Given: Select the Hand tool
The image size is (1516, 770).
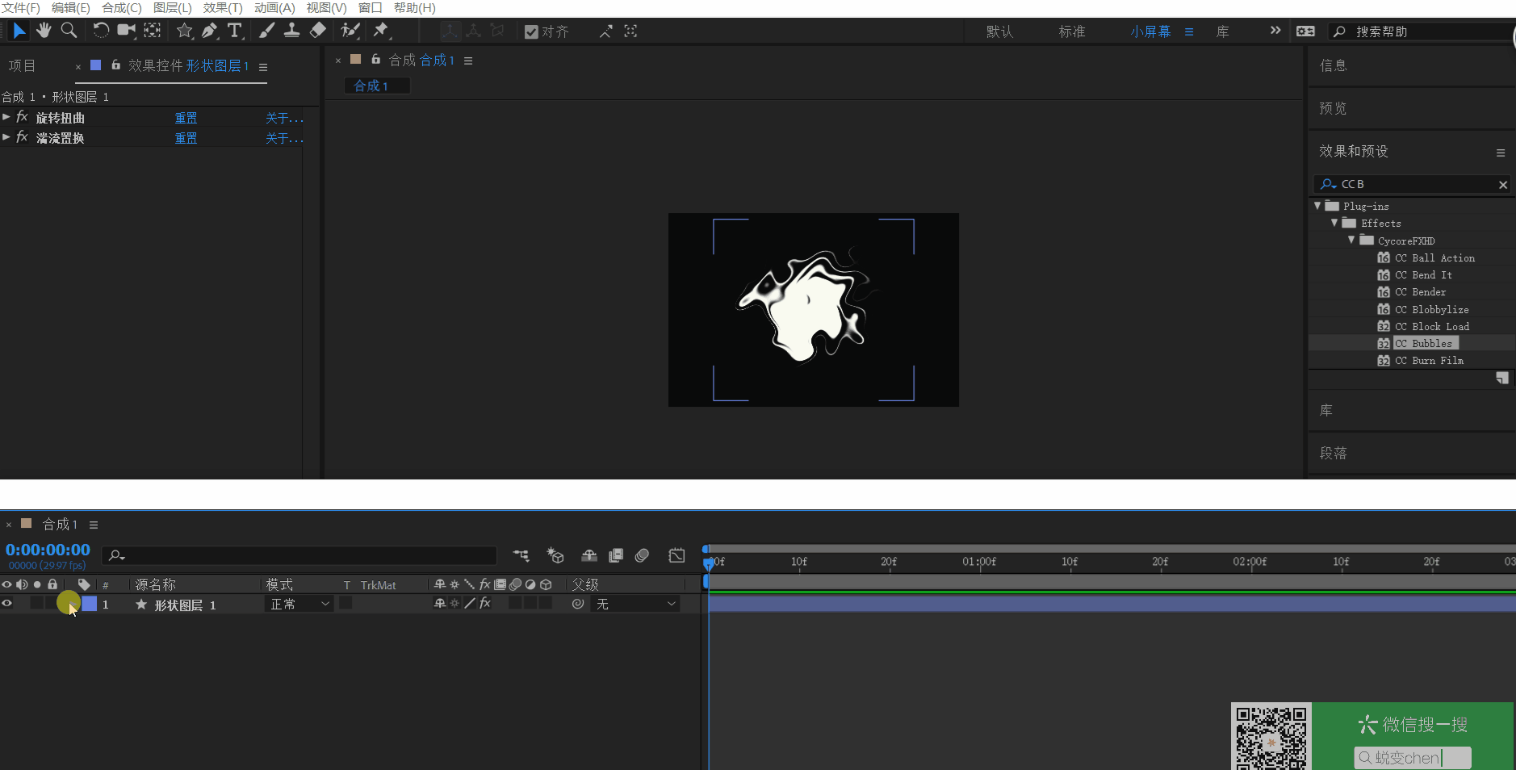Looking at the screenshot, I should (x=44, y=31).
